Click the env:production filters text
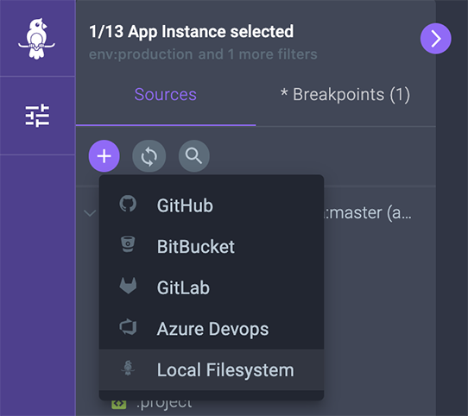 pos(203,54)
